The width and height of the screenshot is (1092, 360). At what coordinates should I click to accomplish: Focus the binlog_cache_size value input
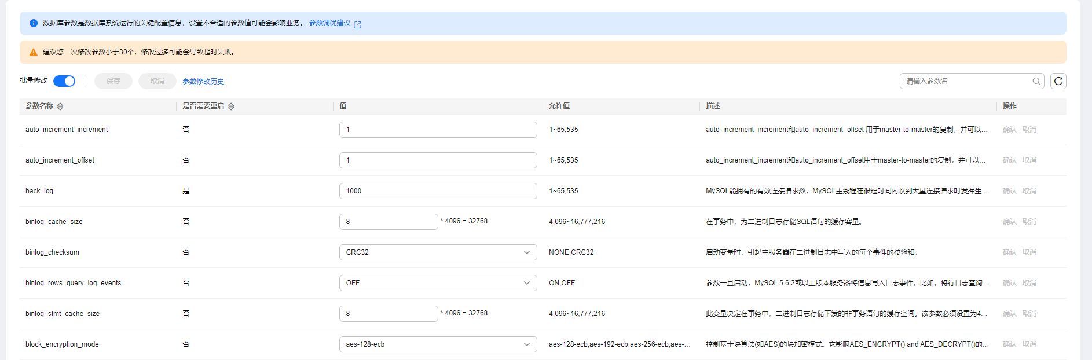(388, 222)
